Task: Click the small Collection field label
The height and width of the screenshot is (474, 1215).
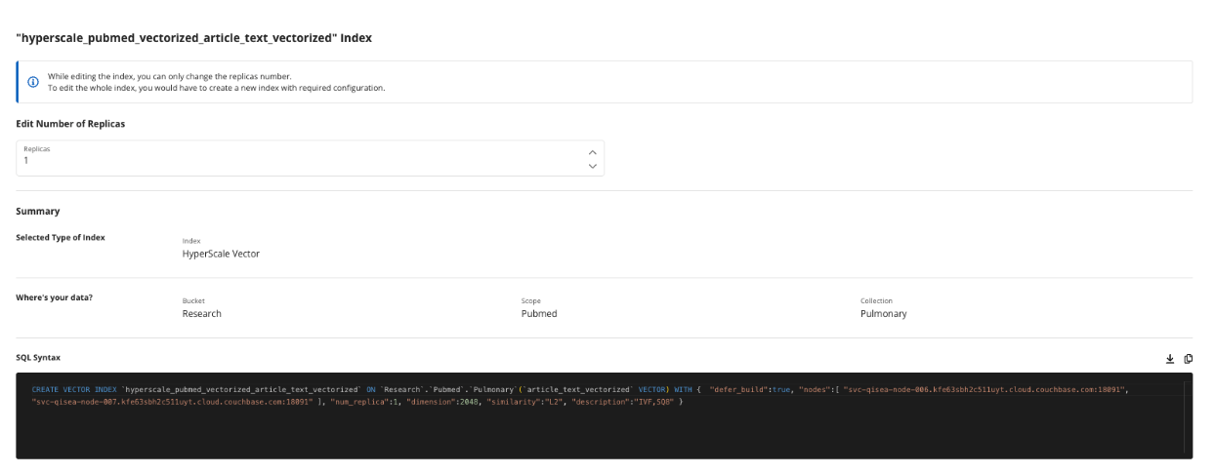Action: pyautogui.click(x=876, y=301)
